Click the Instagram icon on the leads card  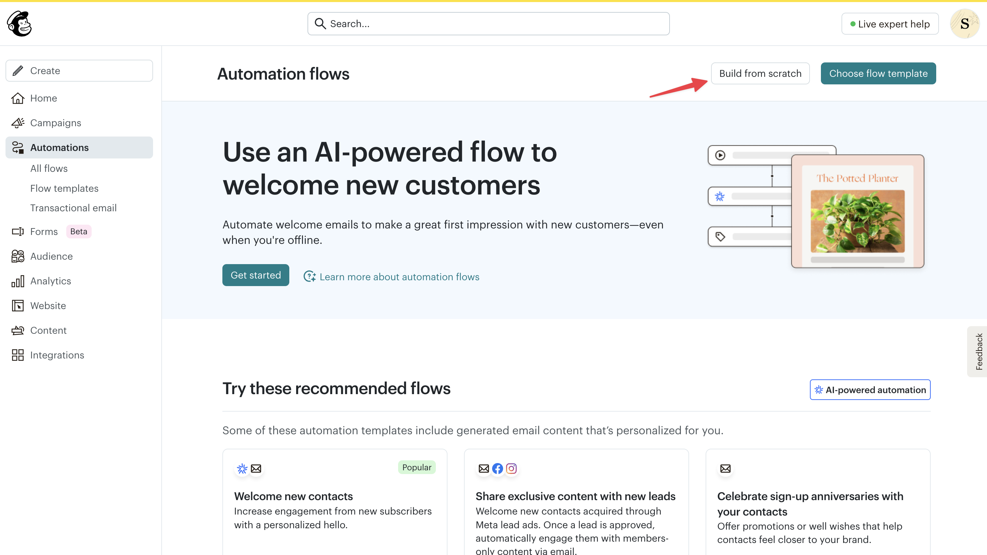[x=511, y=468]
